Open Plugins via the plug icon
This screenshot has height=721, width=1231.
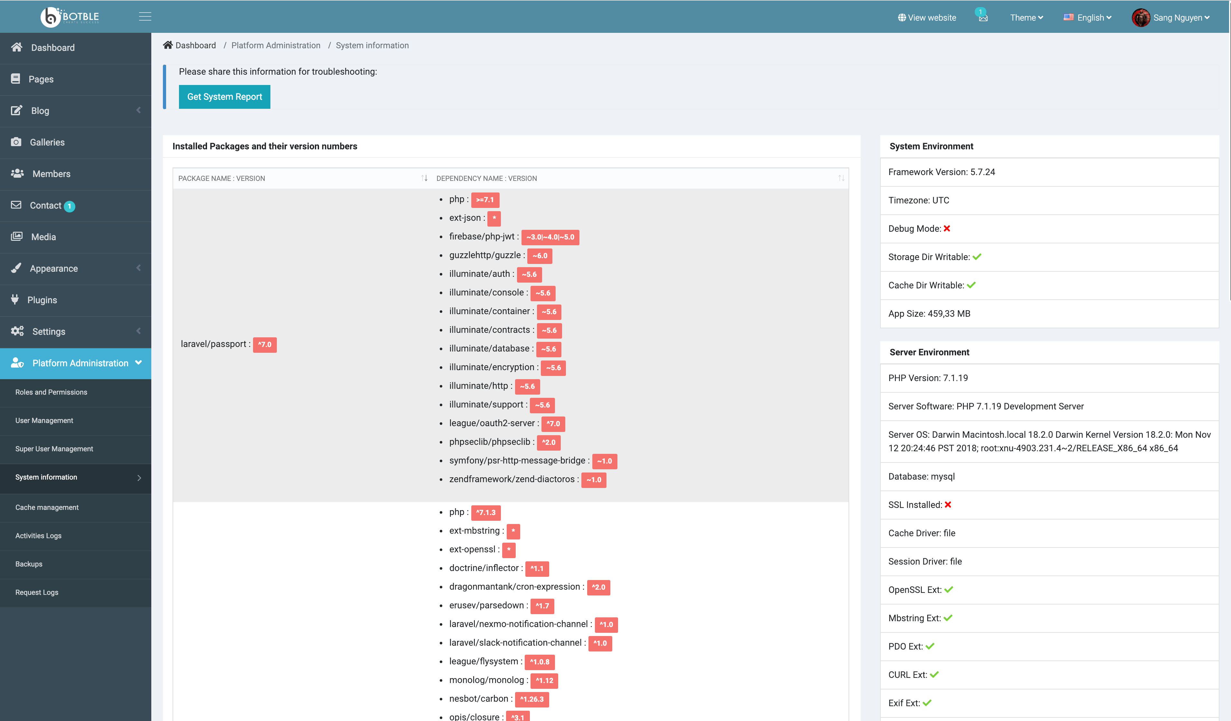click(15, 299)
